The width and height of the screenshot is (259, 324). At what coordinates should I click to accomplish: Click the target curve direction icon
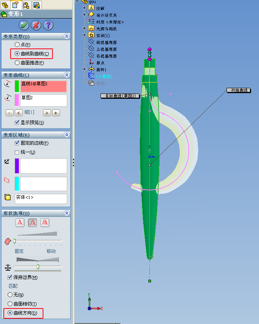click(8, 98)
